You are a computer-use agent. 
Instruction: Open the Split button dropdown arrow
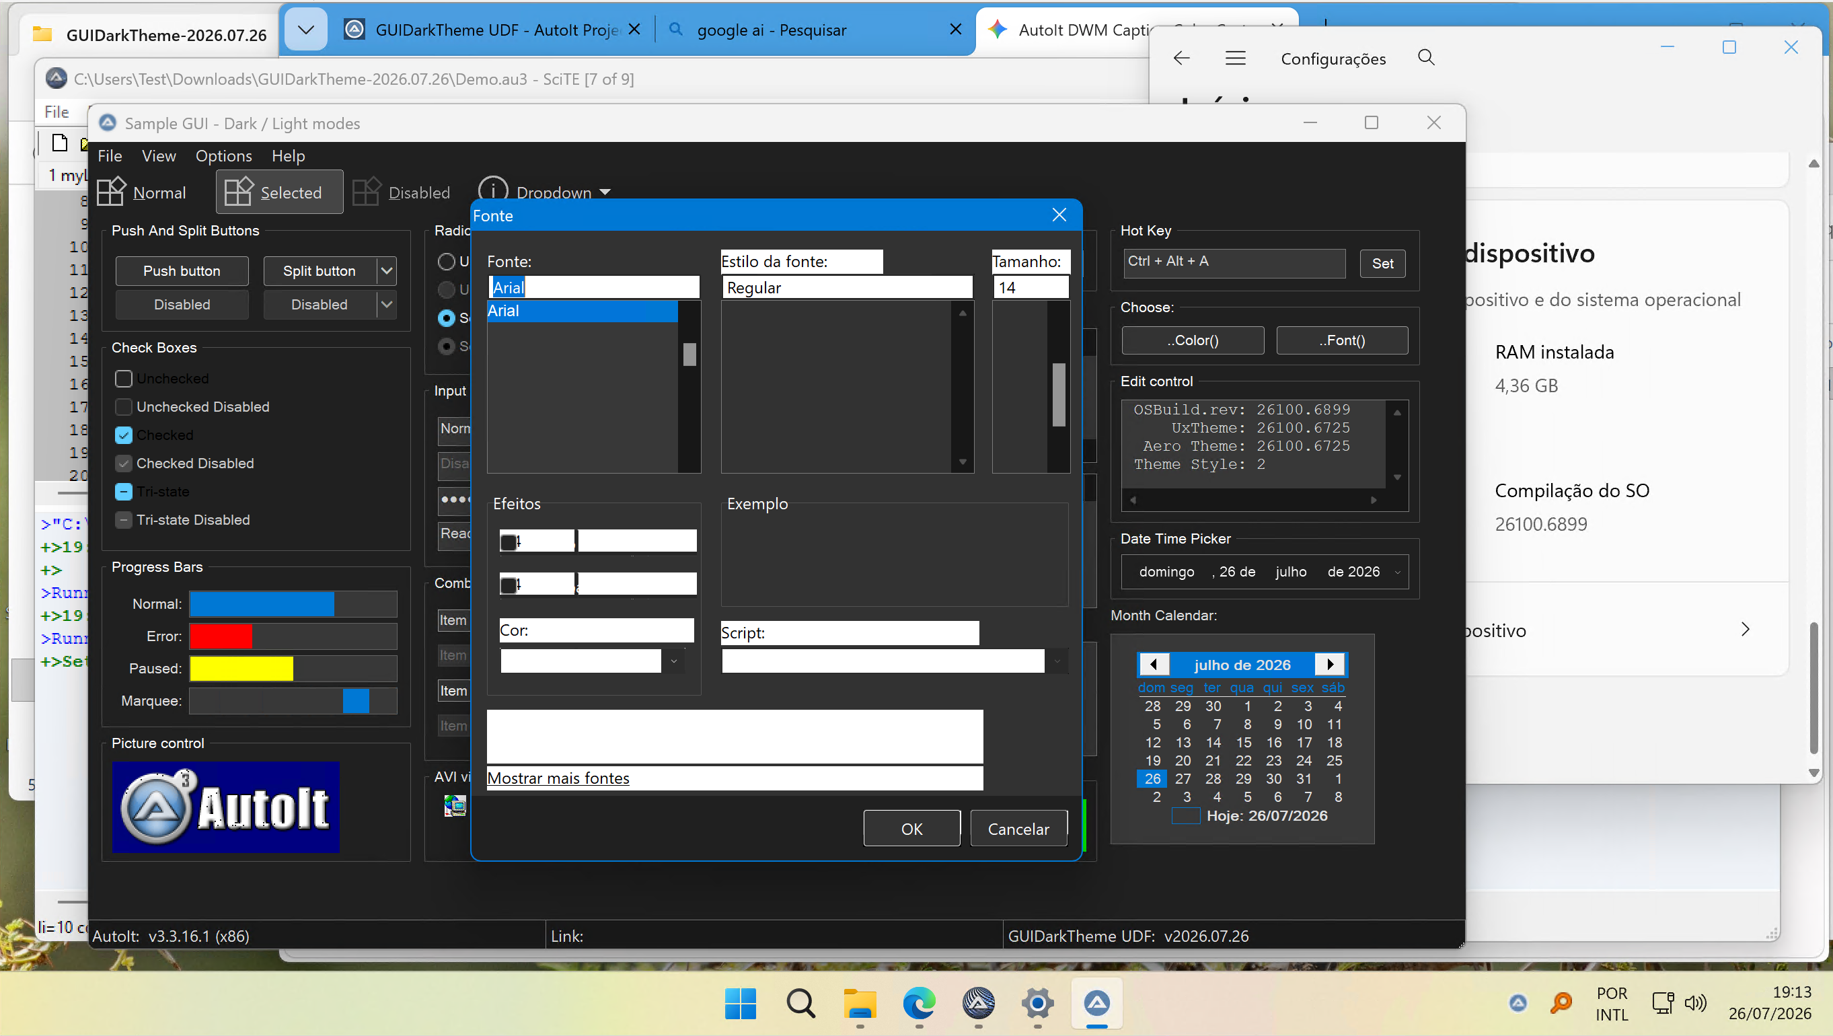tap(386, 270)
